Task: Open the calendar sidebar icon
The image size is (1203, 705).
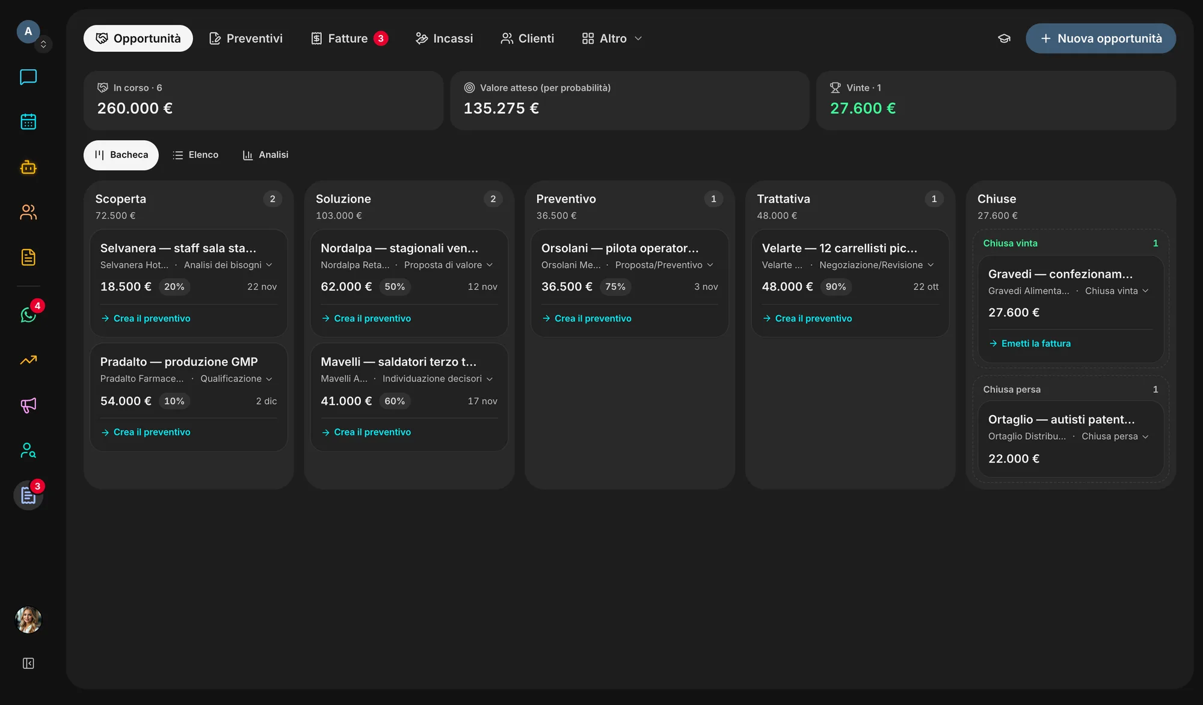Action: (28, 122)
